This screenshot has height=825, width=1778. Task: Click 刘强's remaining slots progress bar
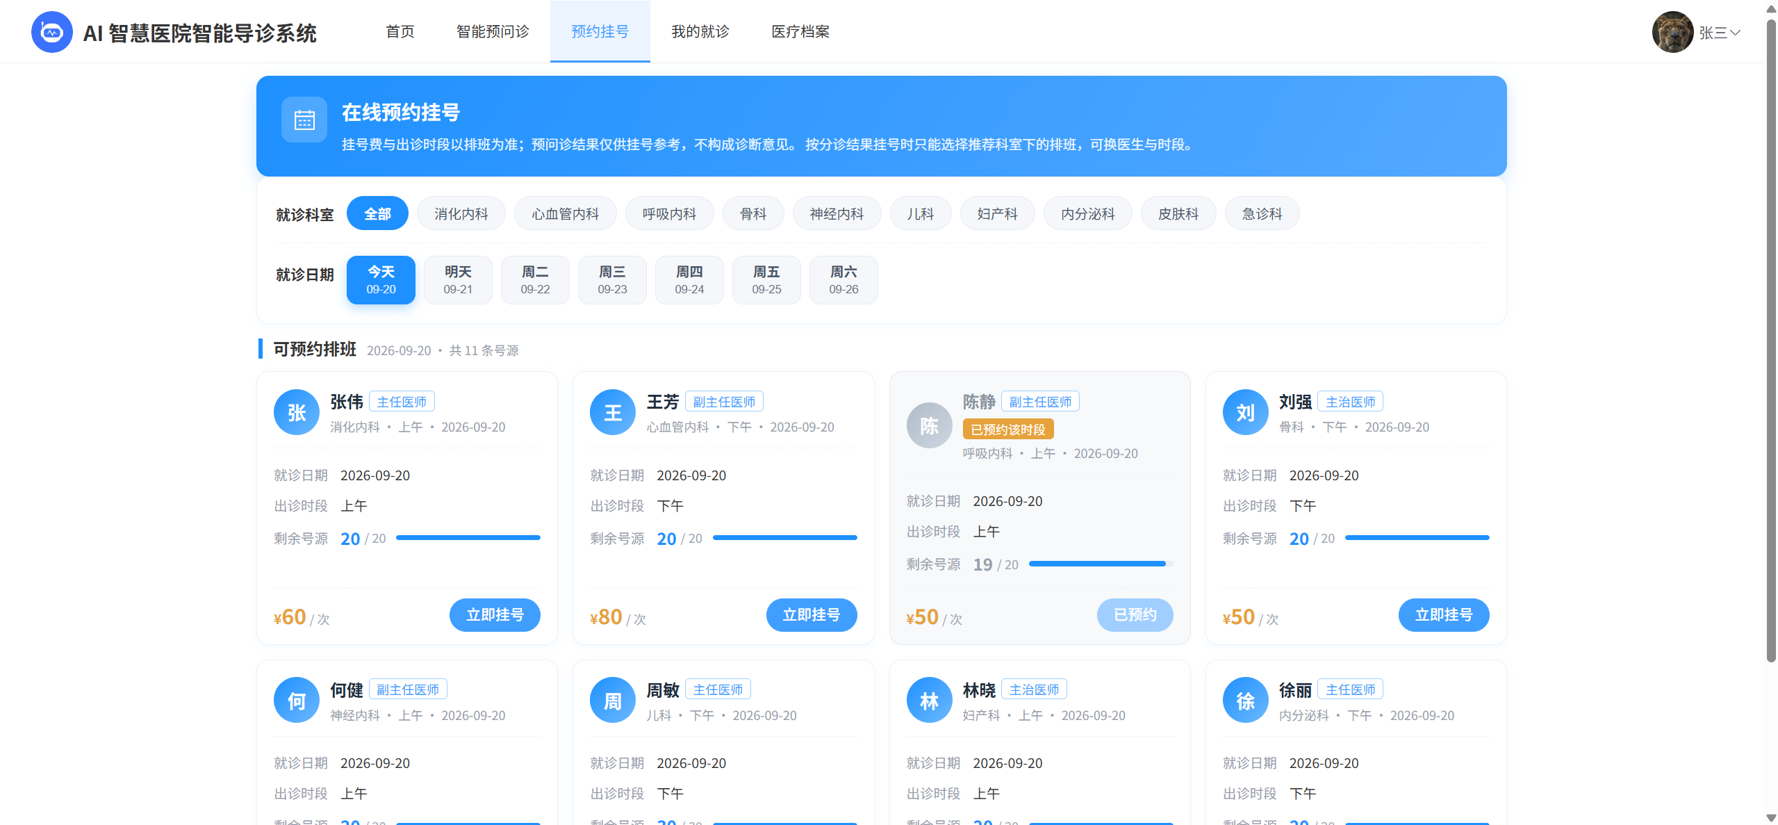point(1417,538)
